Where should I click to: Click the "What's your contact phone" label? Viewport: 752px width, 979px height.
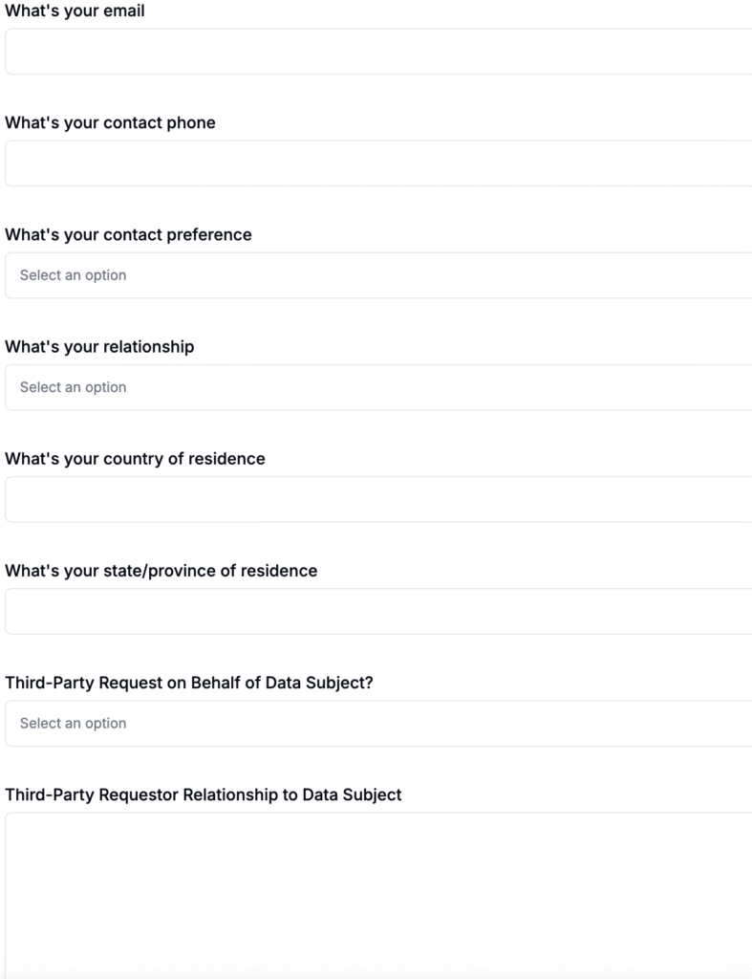click(110, 122)
